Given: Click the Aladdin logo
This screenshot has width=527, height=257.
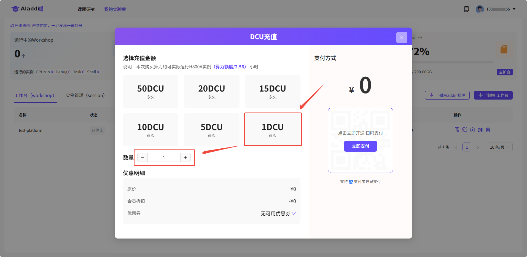Looking at the screenshot, I should 27,9.
